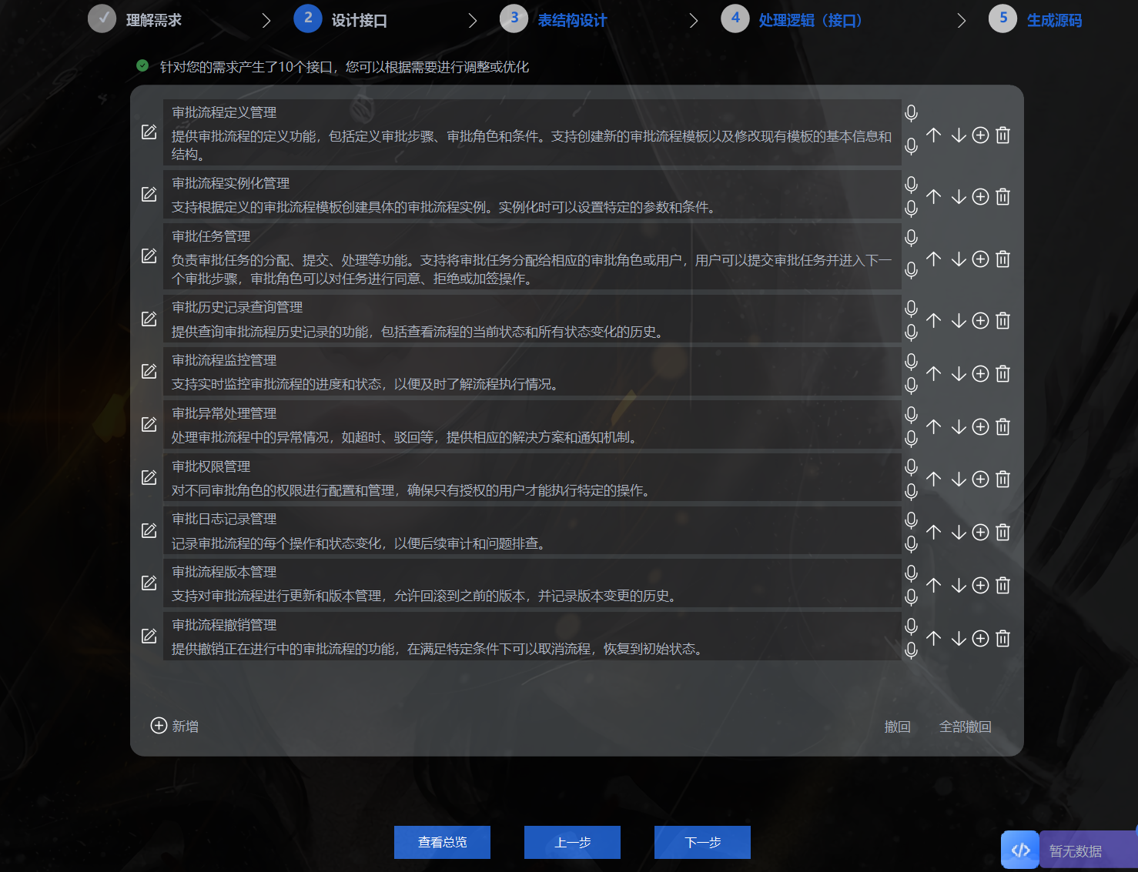Add a new interface below 审批流程版本管理 using its plus icon
Screen dimensions: 1138x872
[980, 585]
